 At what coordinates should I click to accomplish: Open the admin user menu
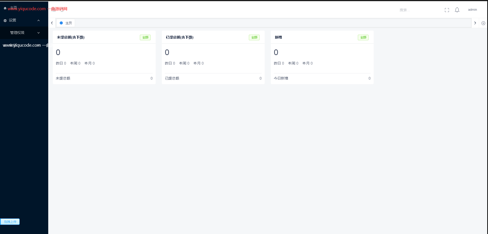click(x=472, y=10)
